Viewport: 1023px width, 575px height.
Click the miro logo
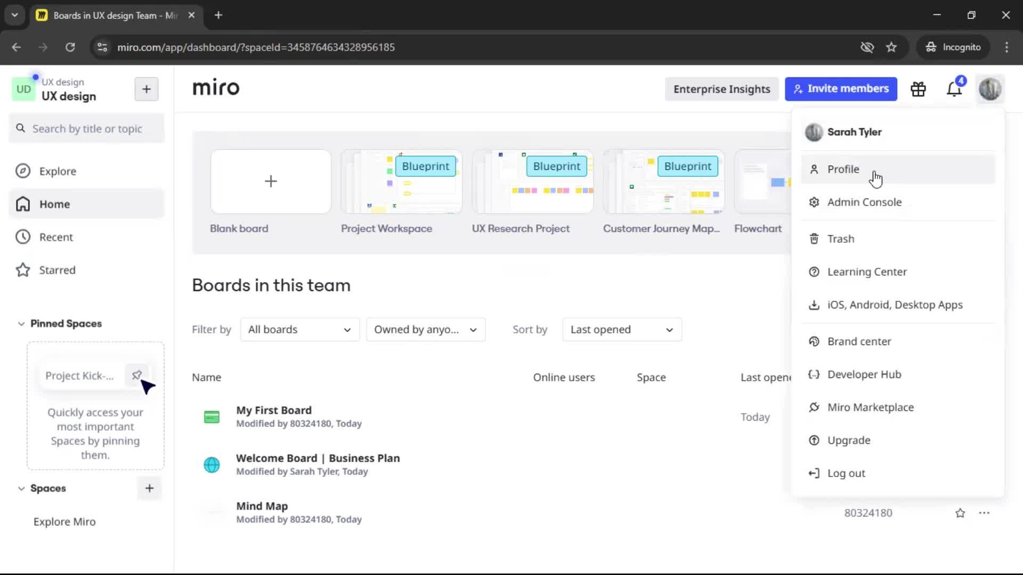tap(216, 88)
